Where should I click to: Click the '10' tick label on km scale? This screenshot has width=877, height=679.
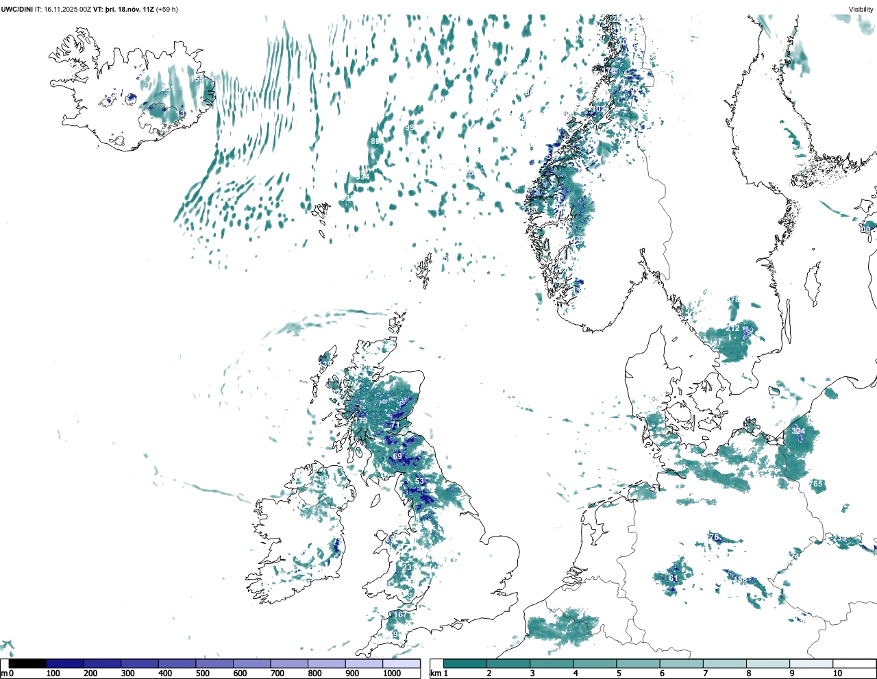(837, 674)
